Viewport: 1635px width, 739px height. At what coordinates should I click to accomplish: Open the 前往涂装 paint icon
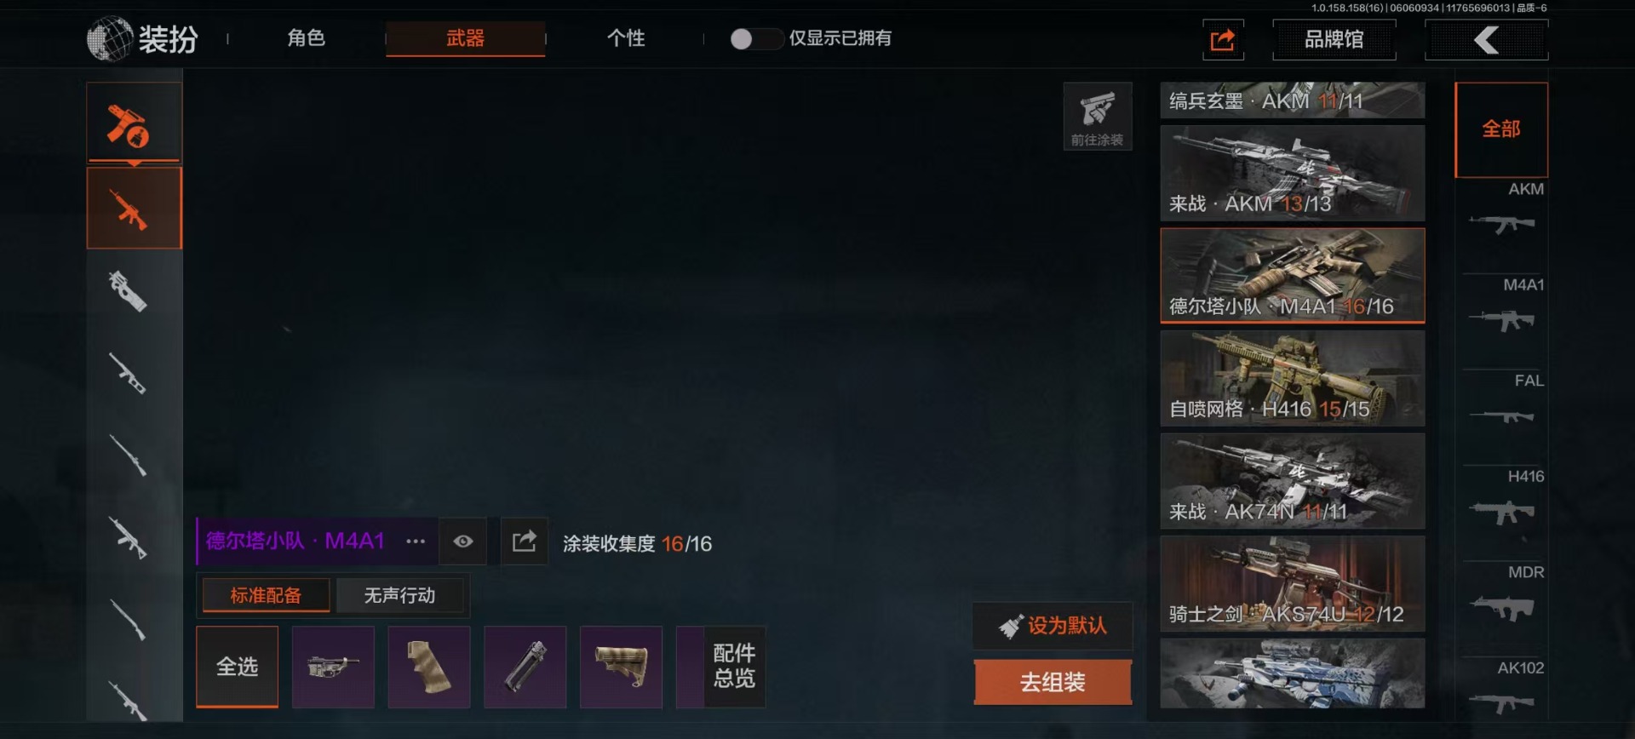[1098, 117]
